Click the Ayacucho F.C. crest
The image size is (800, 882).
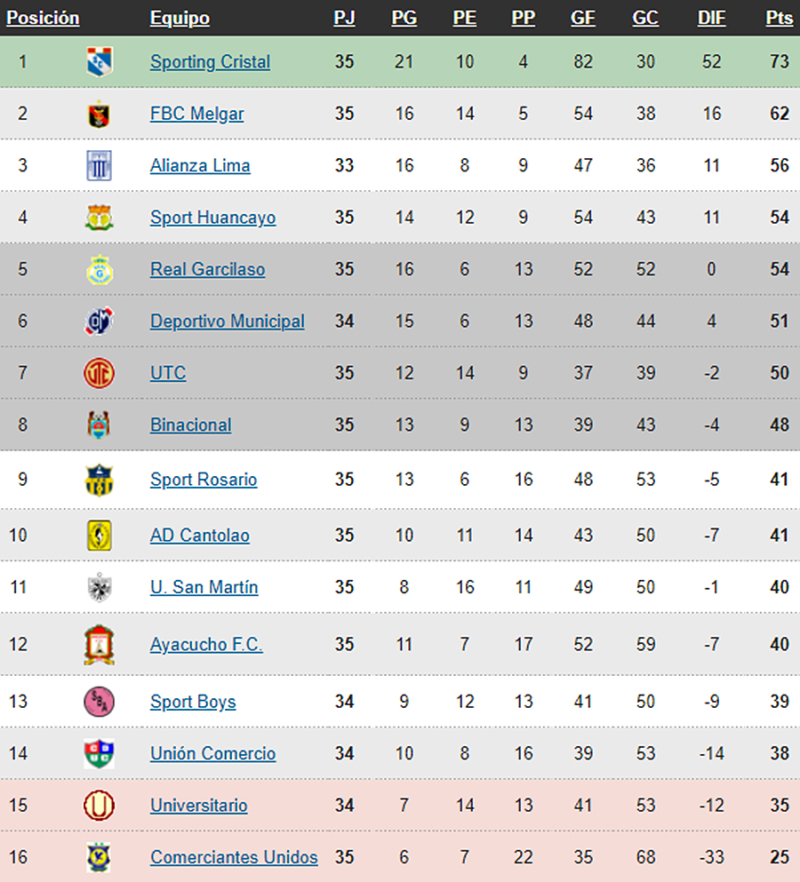click(x=99, y=645)
